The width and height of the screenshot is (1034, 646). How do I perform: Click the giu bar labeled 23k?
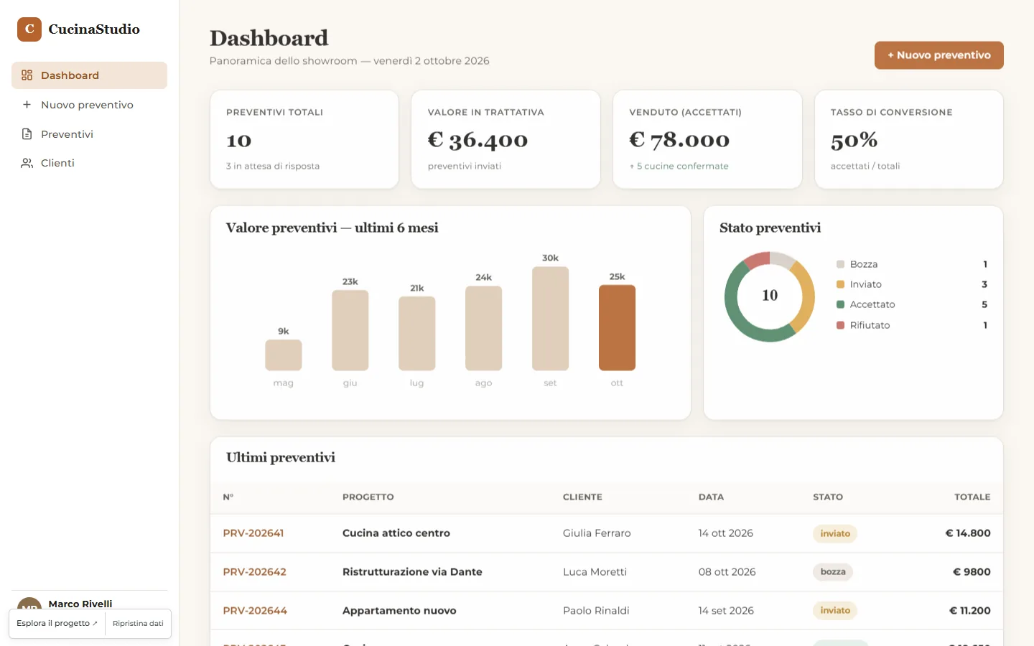click(x=350, y=330)
